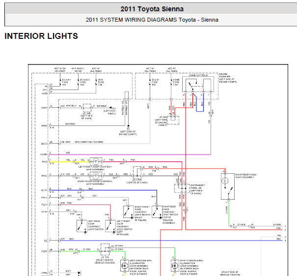Select "(LEFT KICK PANEL)" ground label
The height and width of the screenshot is (276, 297).
109,112
